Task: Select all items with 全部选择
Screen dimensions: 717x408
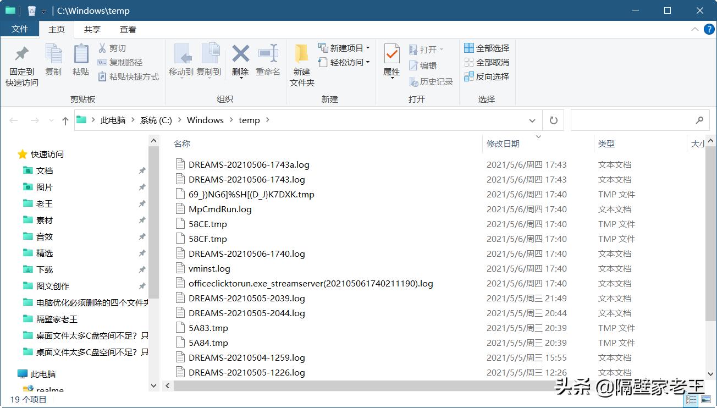Action: tap(486, 48)
